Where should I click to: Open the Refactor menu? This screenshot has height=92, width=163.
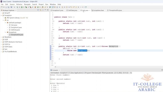pyautogui.click(x=19, y=4)
